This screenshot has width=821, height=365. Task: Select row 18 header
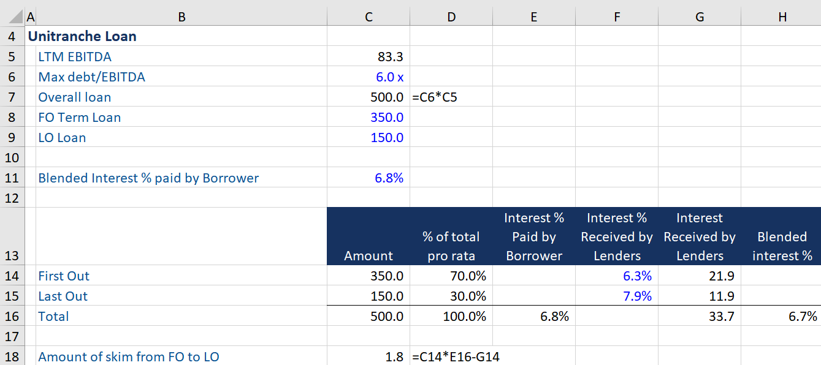(12, 356)
